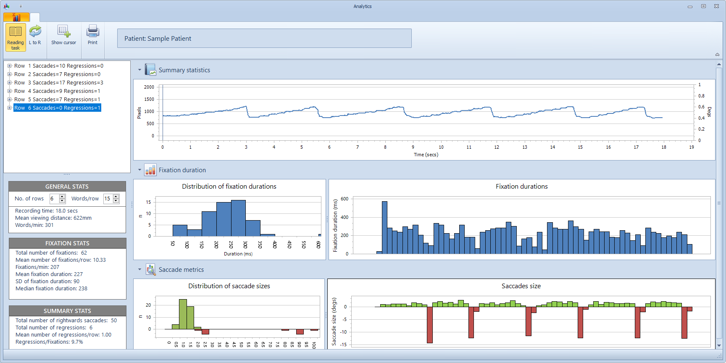The height and width of the screenshot is (363, 726).
Task: Increase the No. of rows value
Action: (x=62, y=197)
